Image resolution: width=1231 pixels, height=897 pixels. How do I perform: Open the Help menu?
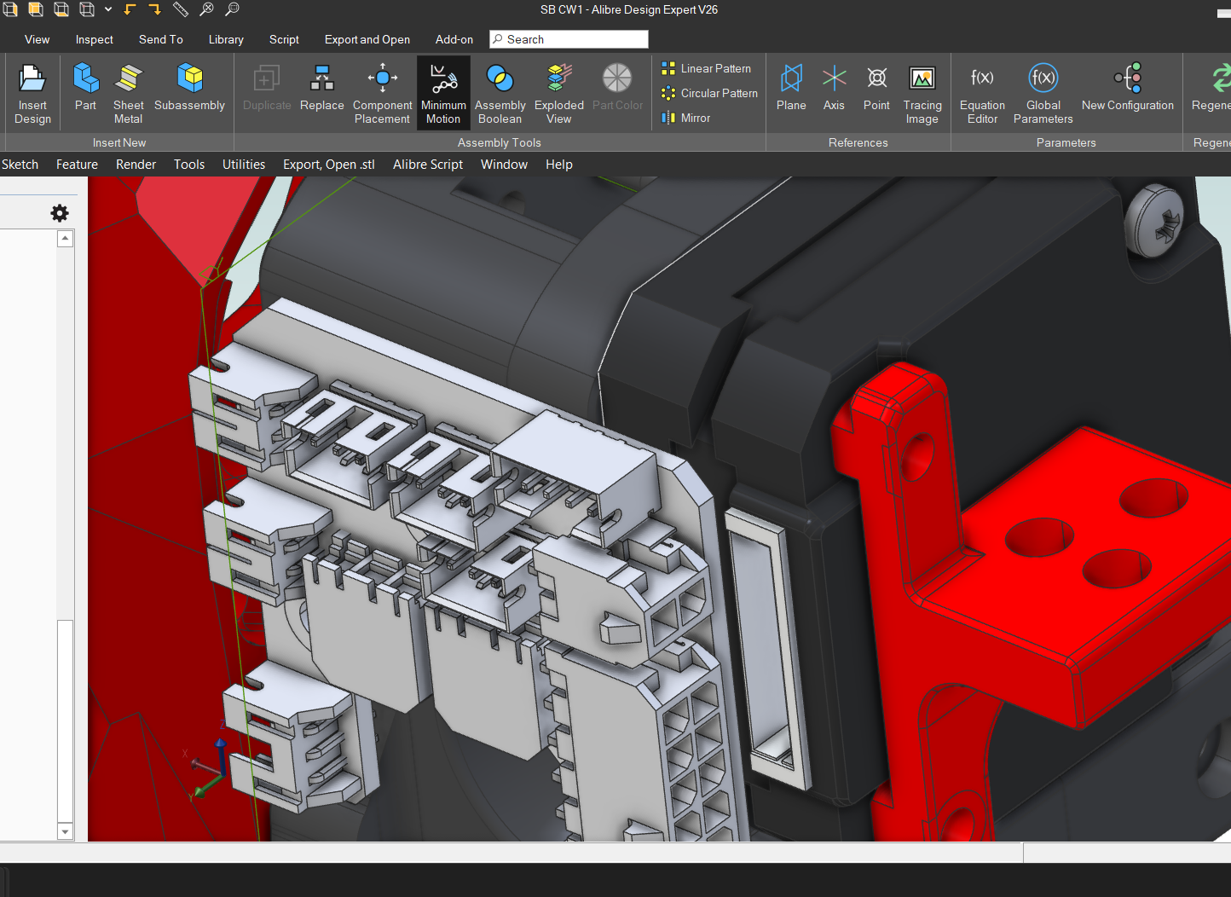pos(559,165)
